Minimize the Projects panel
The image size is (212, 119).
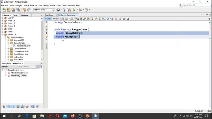41,15
